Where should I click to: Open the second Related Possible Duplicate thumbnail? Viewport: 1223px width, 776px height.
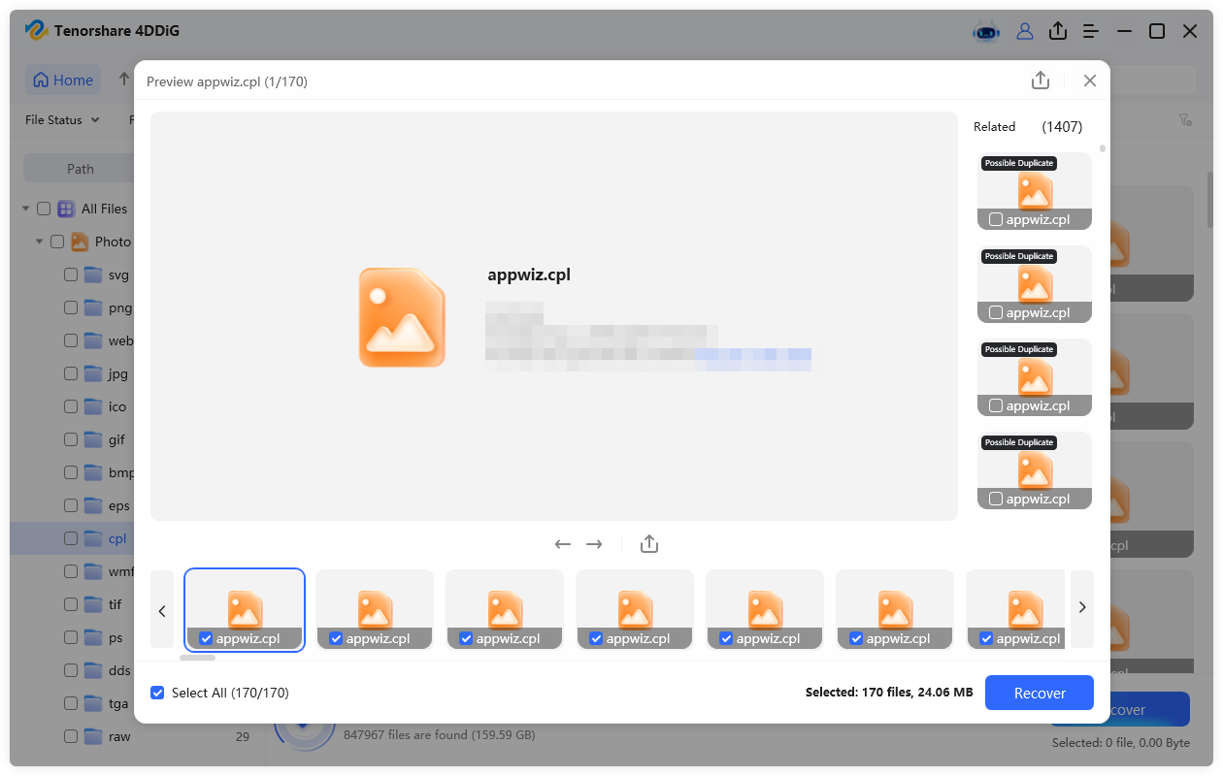click(1035, 284)
